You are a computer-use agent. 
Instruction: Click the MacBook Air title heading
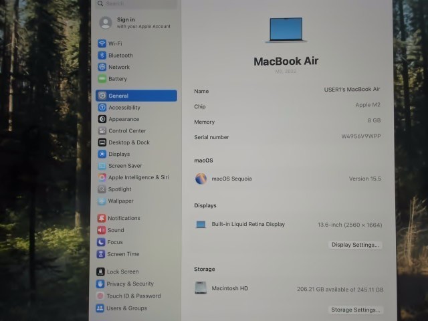coord(286,61)
